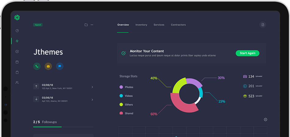Click the document icon at top right
The image size is (290, 137).
pos(263,25)
